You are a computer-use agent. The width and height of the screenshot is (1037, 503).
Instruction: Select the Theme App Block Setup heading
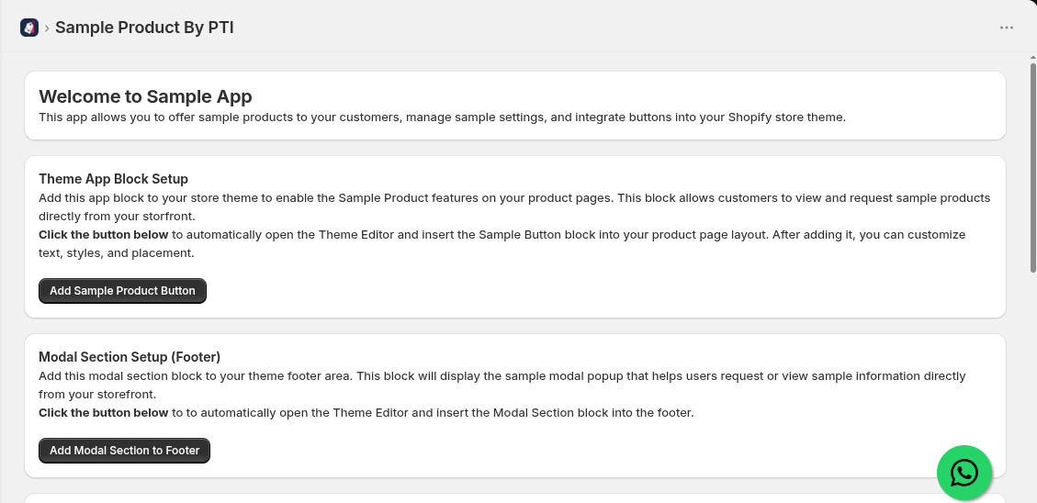pos(113,179)
